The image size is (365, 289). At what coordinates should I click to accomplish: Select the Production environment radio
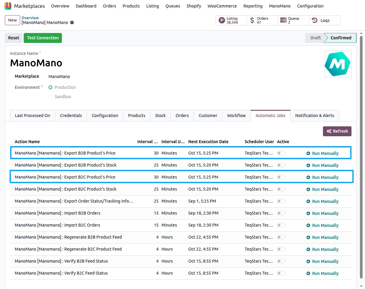[x=50, y=87]
